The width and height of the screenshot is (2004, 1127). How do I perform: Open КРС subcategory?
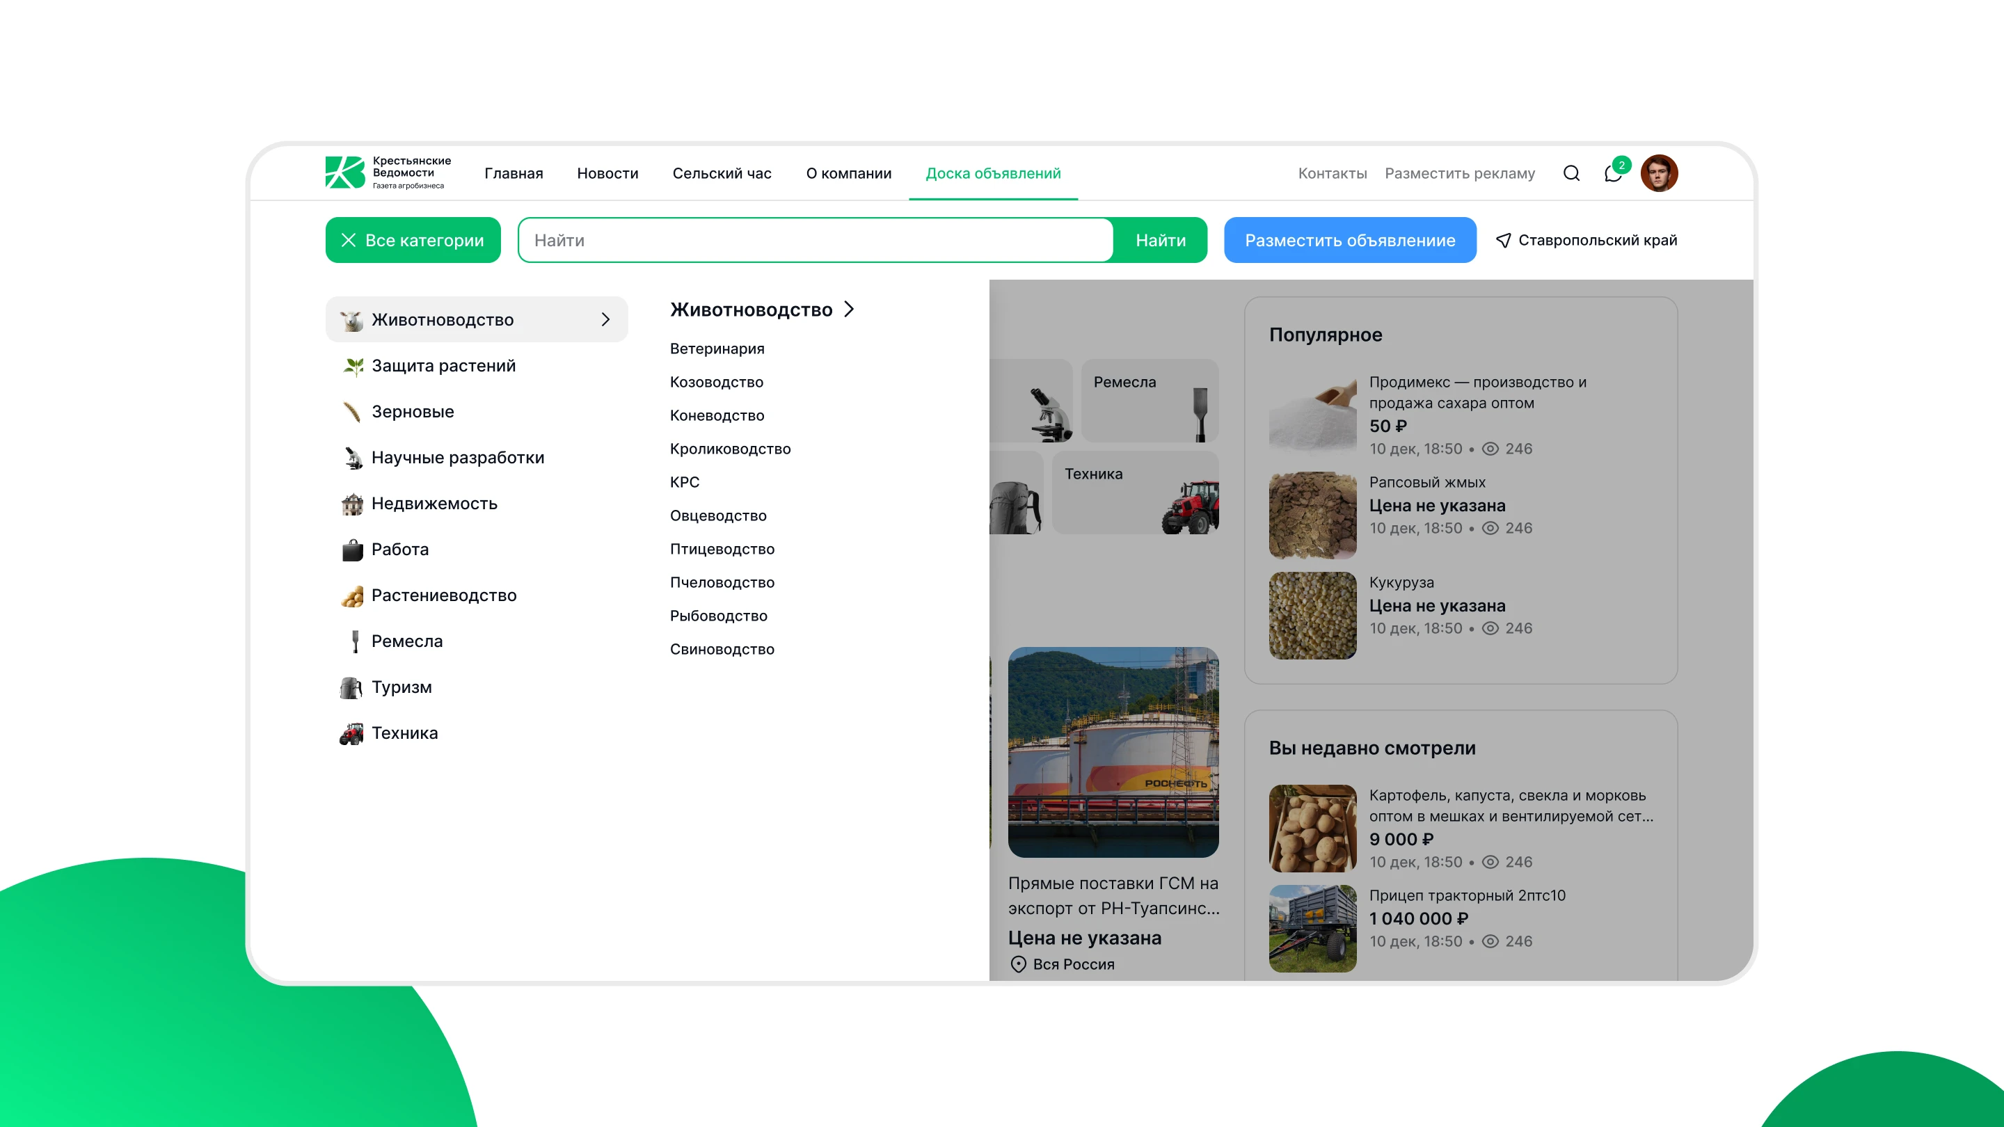point(685,482)
